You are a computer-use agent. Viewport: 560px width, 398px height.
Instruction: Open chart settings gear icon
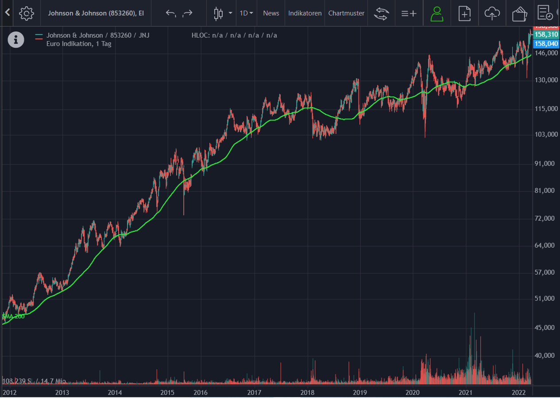point(27,13)
